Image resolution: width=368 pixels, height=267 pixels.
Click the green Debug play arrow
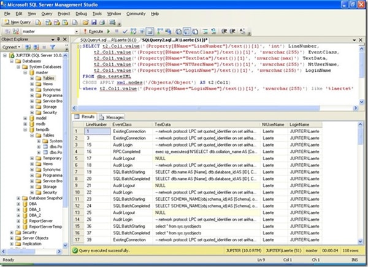(x=109, y=31)
